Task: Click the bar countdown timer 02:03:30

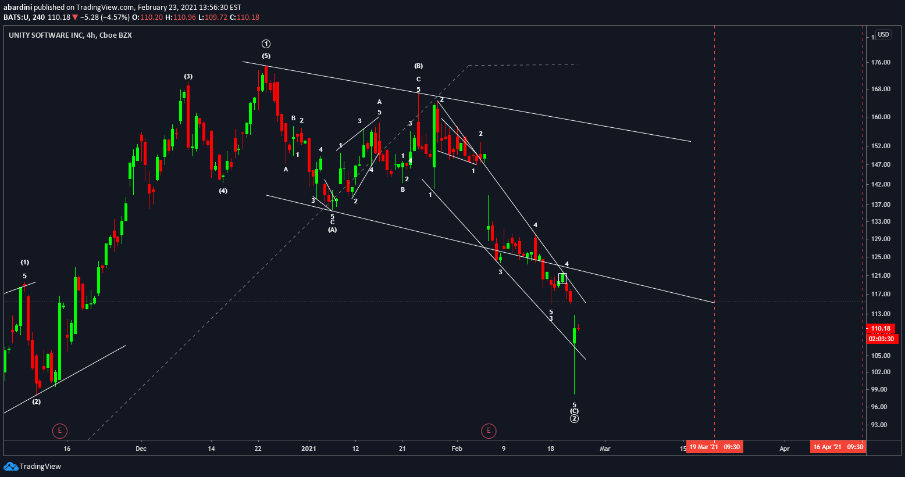Action: (881, 339)
